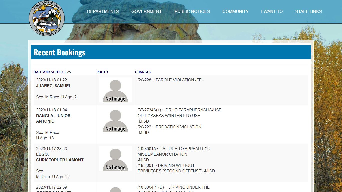Image resolution: width=342 pixels, height=192 pixels.
Task: Click the Cassia County Idaho seal logo
Action: pos(47,18)
